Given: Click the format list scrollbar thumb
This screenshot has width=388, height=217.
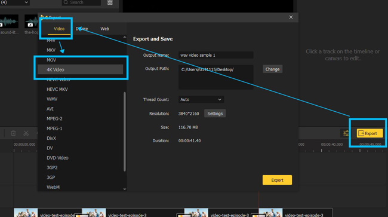Looking at the screenshot, I should click(125, 132).
